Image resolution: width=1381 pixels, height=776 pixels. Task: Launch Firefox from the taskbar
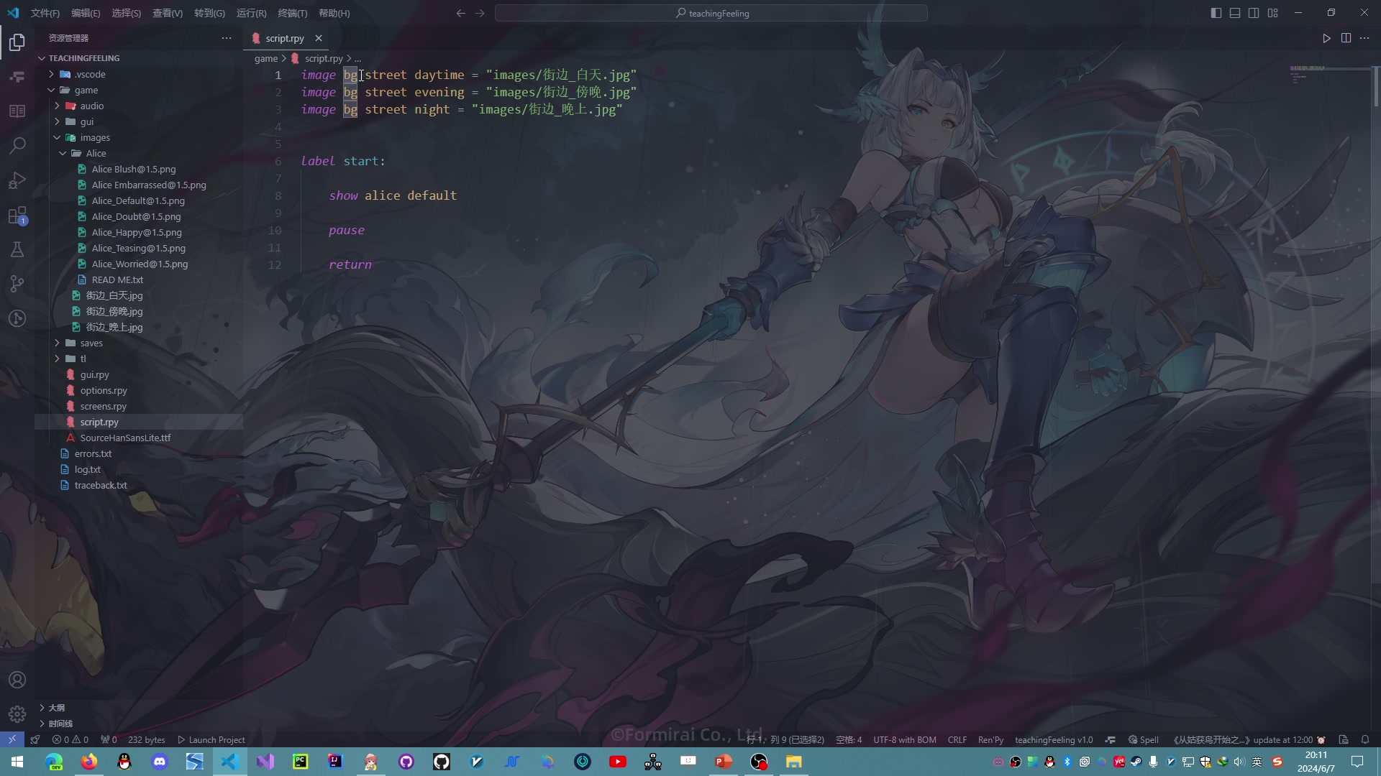(89, 762)
